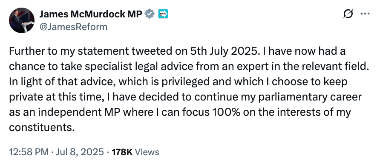Click the Views label

pos(147,152)
